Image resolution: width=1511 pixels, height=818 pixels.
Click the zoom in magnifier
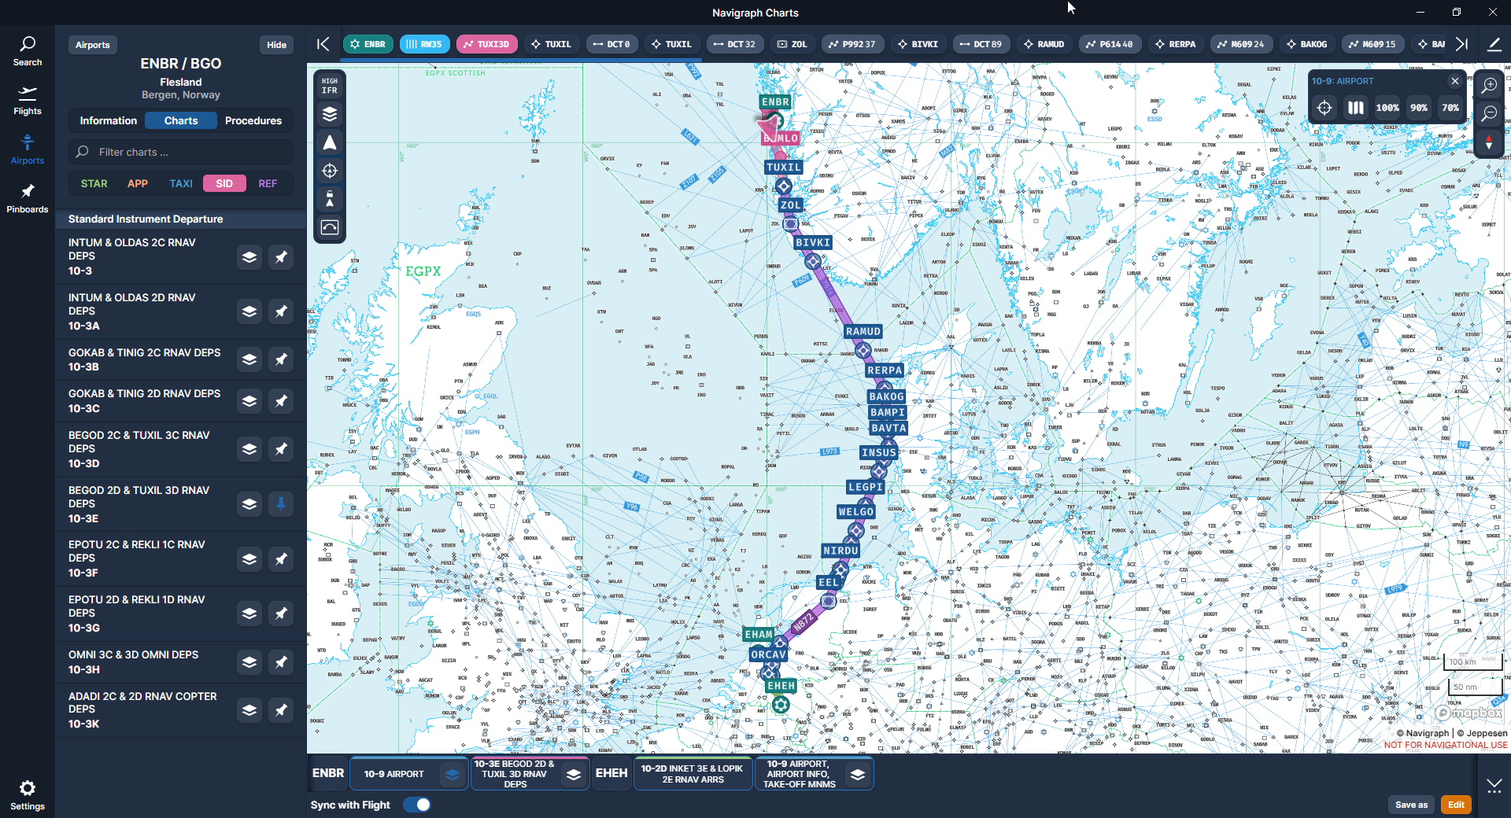1489,86
